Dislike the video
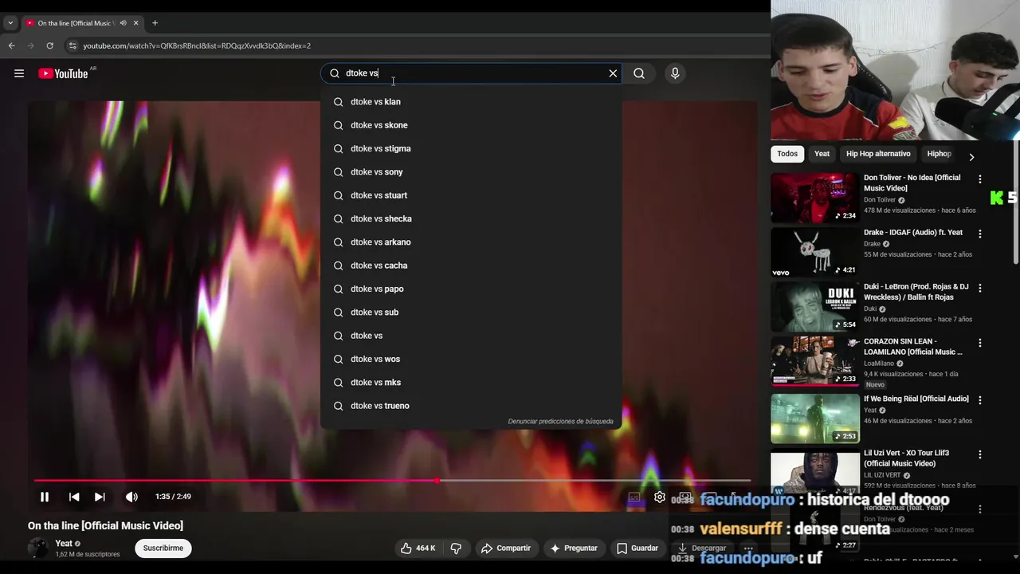1020x574 pixels. click(457, 548)
